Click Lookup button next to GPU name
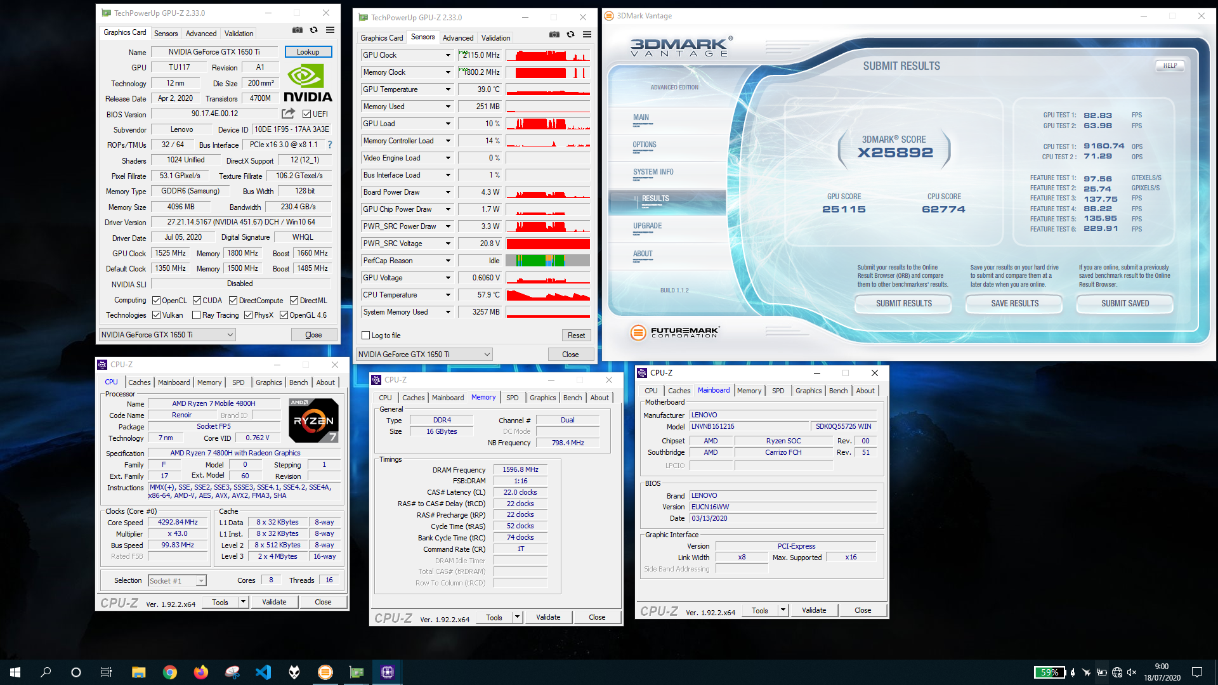Viewport: 1218px width, 685px height. (308, 52)
